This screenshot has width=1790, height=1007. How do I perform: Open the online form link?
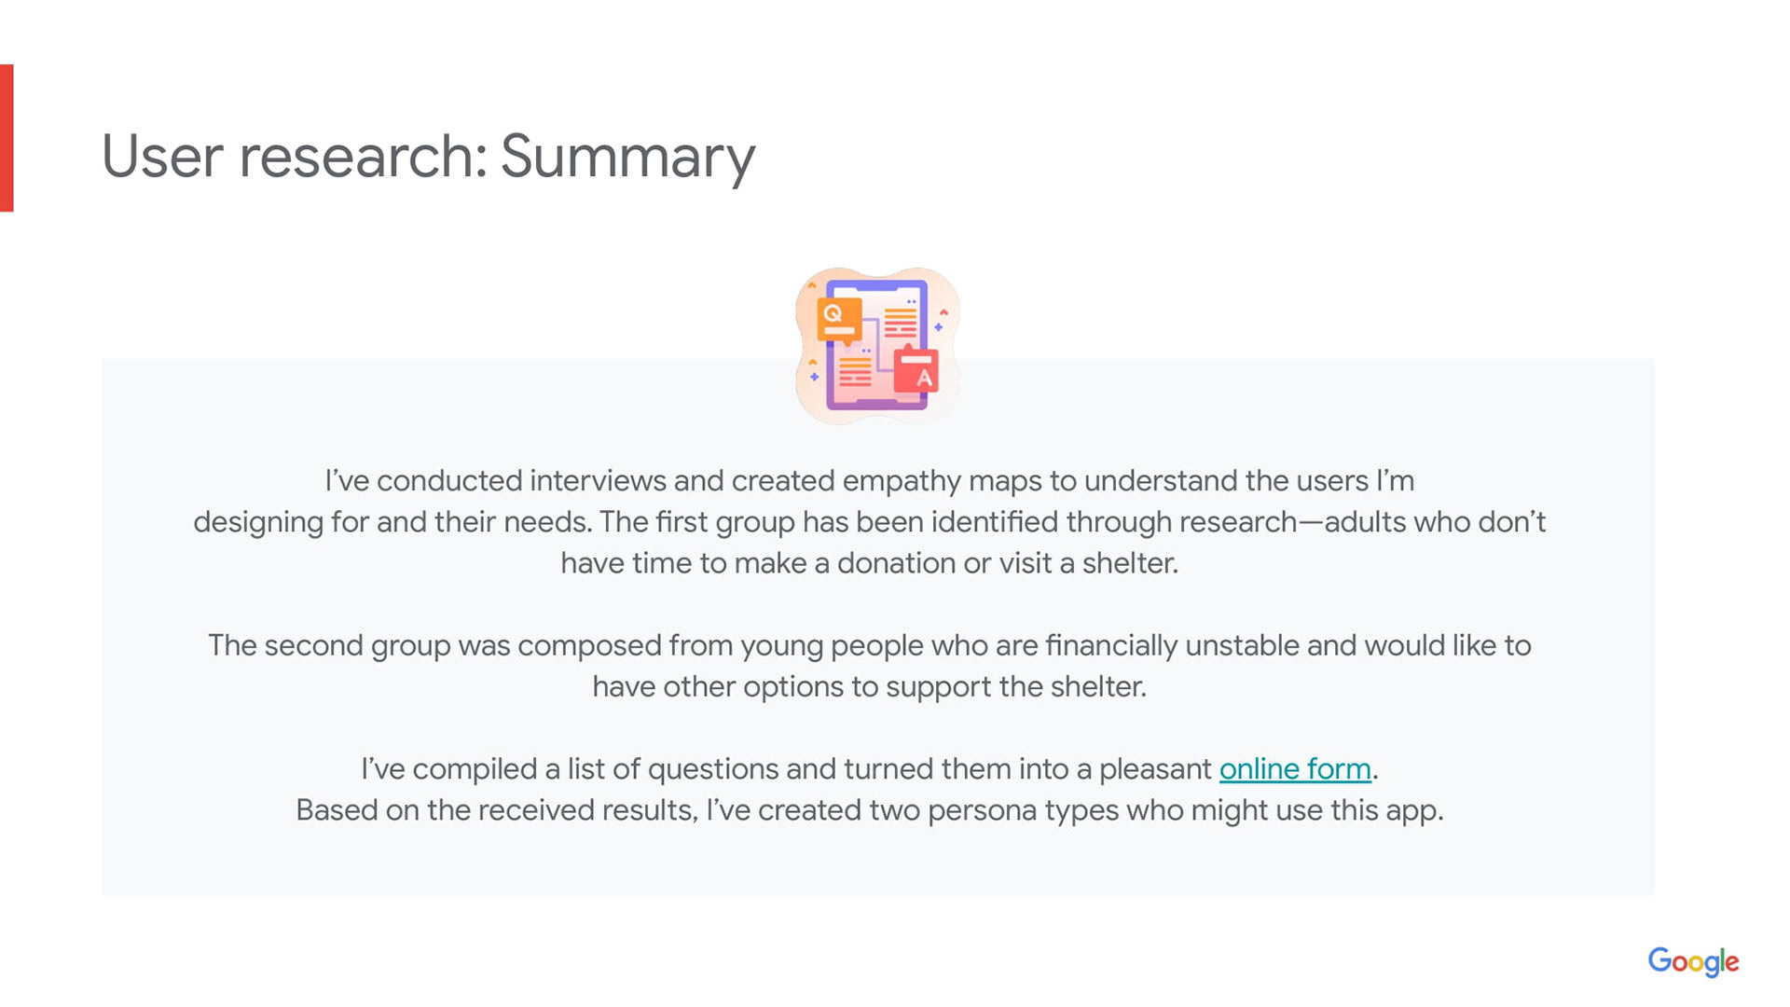pos(1295,769)
